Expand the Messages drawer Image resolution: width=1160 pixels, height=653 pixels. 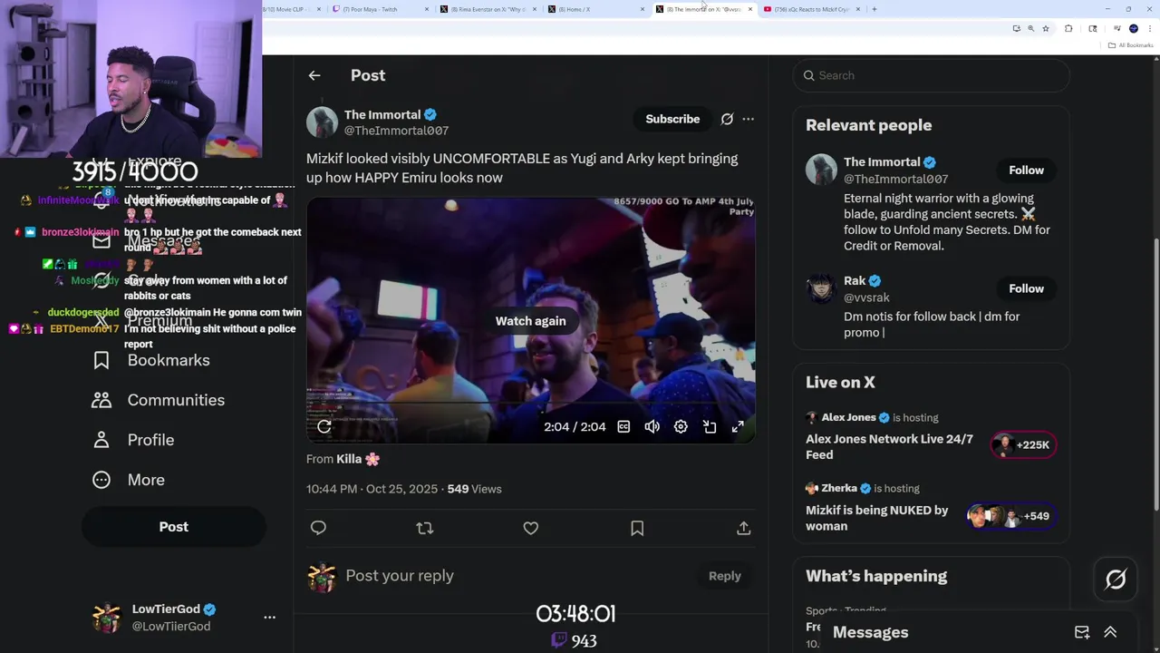coord(1110,632)
